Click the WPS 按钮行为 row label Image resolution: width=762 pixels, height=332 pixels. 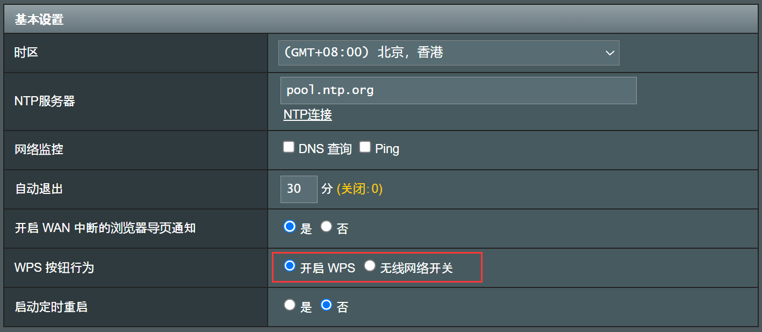coord(54,268)
